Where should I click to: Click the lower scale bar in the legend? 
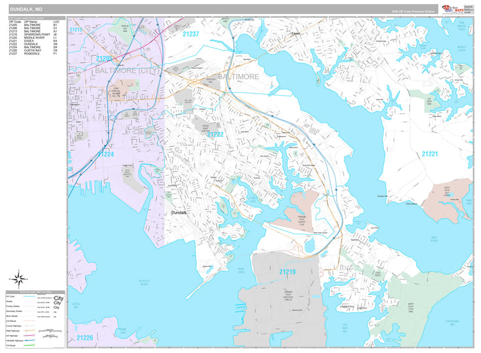point(50,336)
